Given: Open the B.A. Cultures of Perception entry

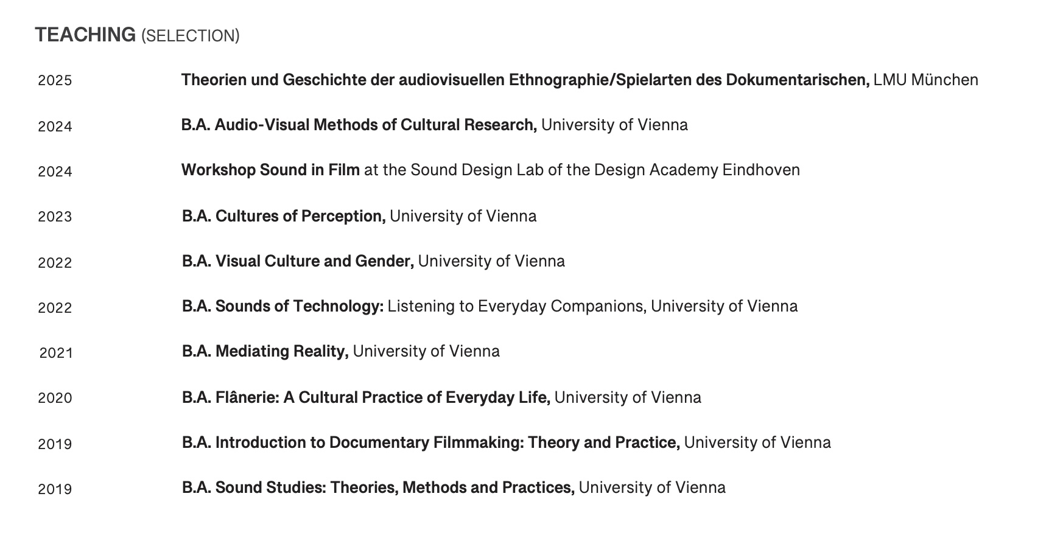Looking at the screenshot, I should pos(284,216).
